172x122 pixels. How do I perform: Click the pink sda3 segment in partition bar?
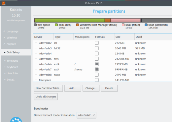(125, 21)
